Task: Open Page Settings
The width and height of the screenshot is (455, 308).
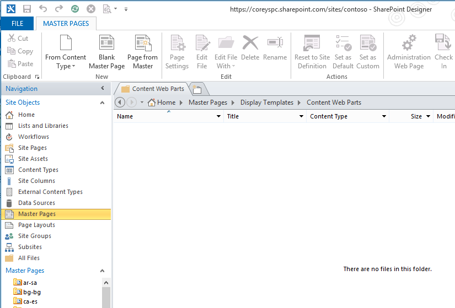Action: tap(177, 52)
